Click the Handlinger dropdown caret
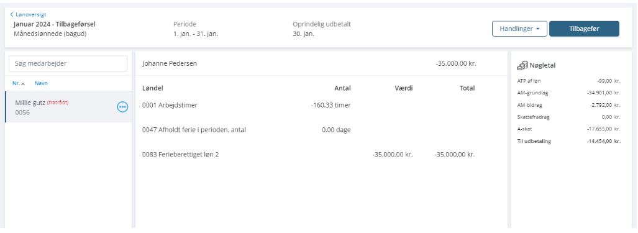The height and width of the screenshot is (233, 638). pyautogui.click(x=537, y=29)
